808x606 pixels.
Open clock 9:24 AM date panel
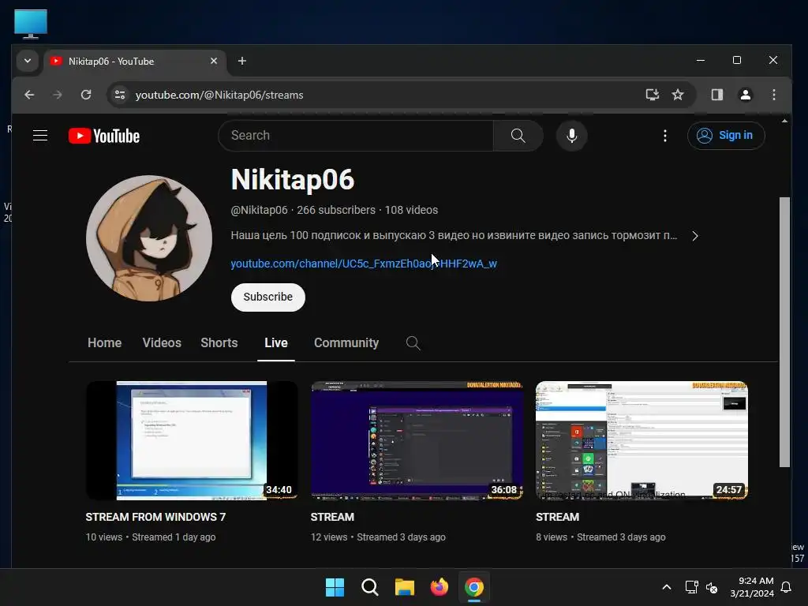pos(752,587)
